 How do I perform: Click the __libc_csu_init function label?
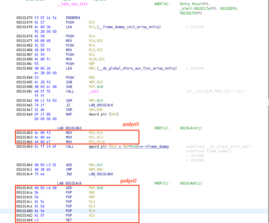pos(72,4)
